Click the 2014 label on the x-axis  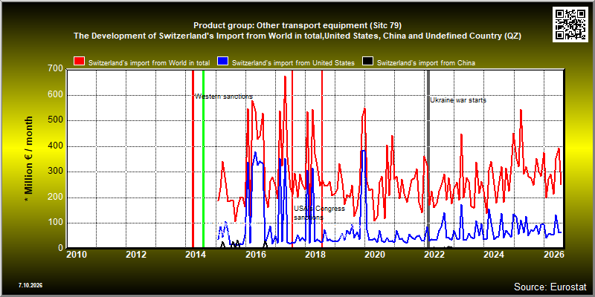196,255
